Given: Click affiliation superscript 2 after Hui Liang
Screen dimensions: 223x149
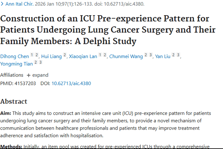Looking at the screenshot, I should pyautogui.click(x=65, y=55).
